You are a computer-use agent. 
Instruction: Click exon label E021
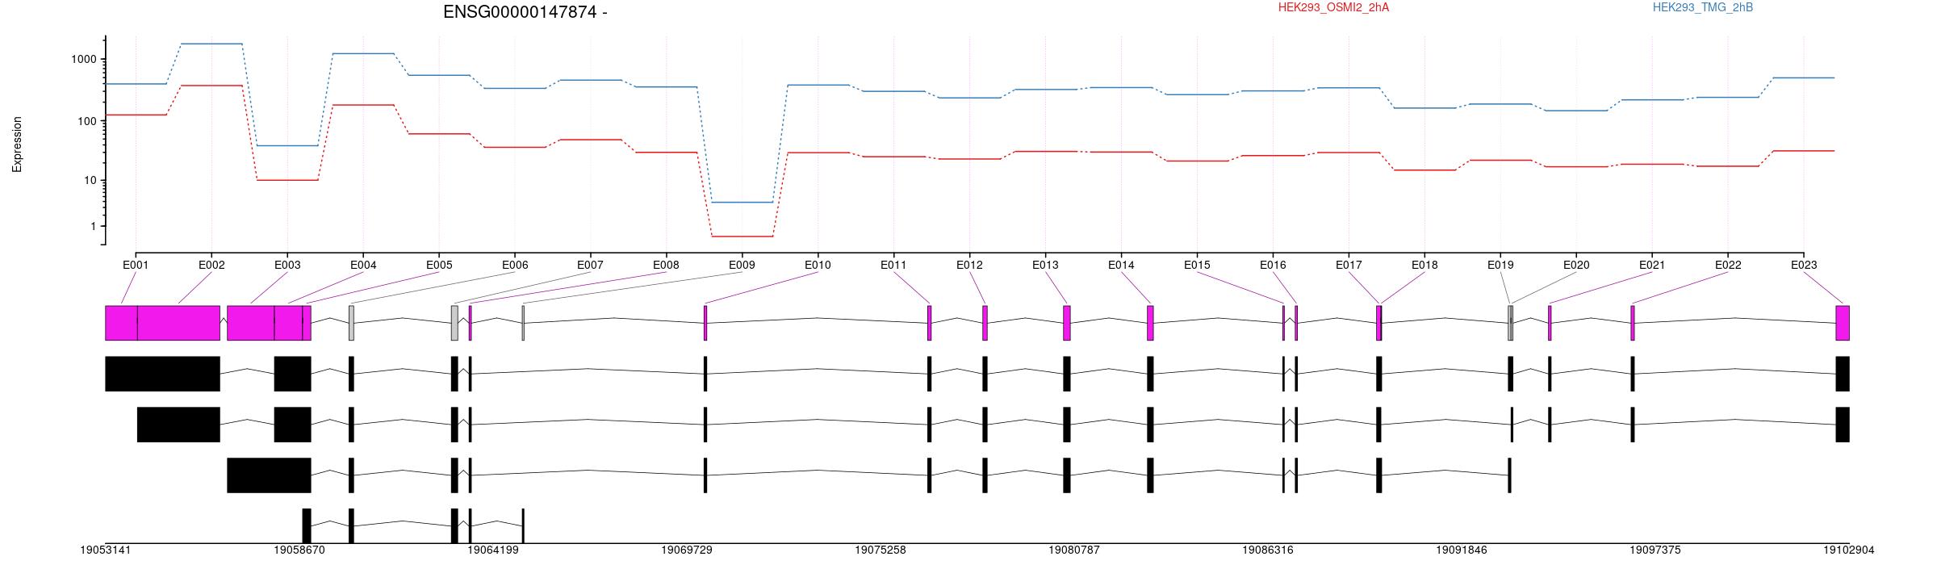click(1652, 265)
